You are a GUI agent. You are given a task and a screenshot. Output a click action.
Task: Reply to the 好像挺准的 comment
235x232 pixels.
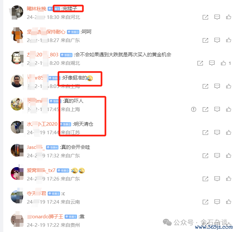217,86
